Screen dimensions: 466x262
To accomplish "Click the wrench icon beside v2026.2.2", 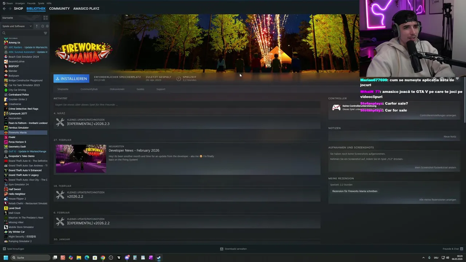I will pyautogui.click(x=60, y=195).
